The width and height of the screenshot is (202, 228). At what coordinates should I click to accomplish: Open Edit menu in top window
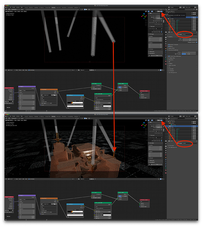pos(11,7)
